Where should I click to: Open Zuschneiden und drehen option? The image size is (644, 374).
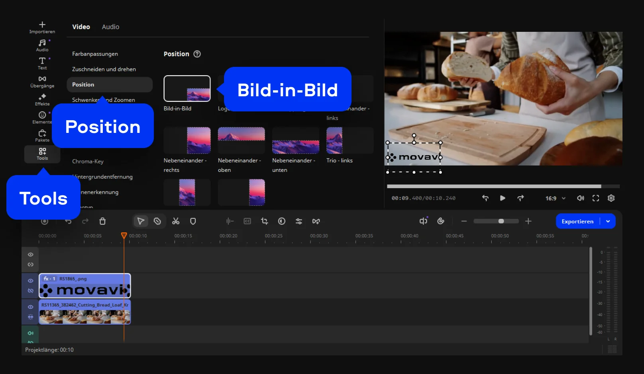(104, 69)
